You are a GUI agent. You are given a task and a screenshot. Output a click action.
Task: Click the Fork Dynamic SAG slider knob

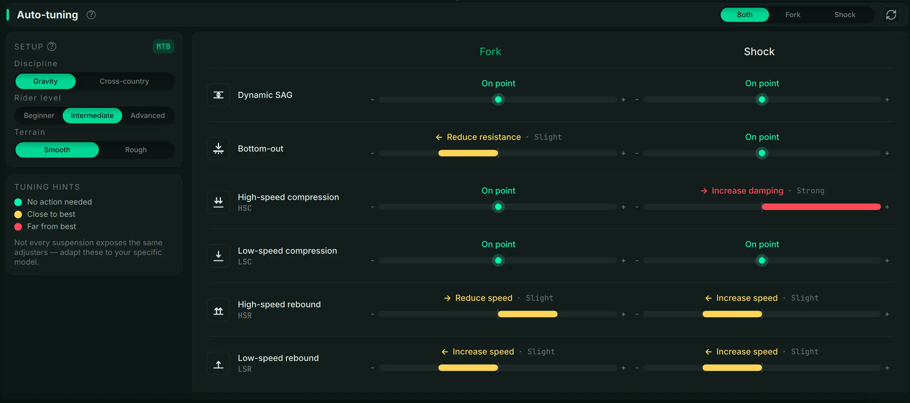click(498, 100)
